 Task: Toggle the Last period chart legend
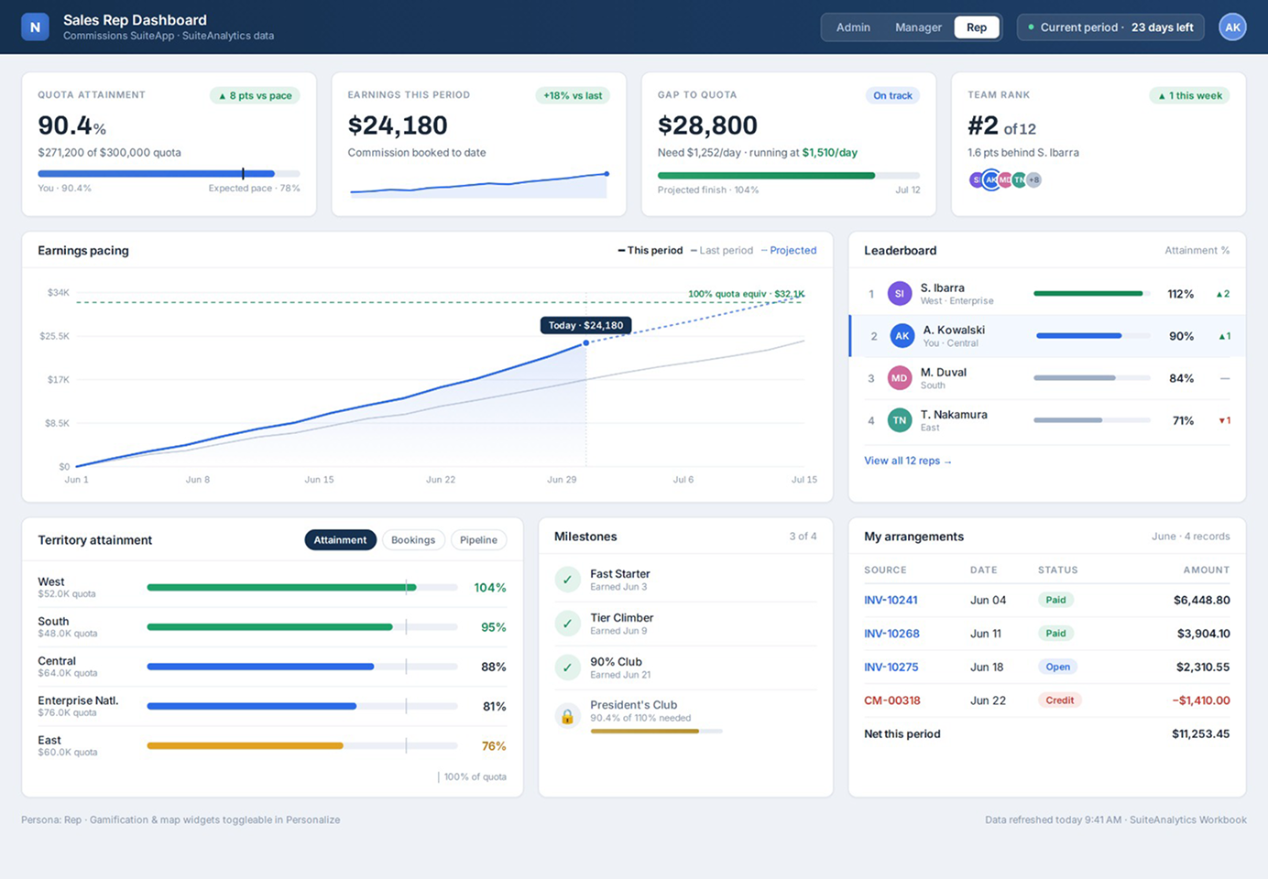point(722,251)
